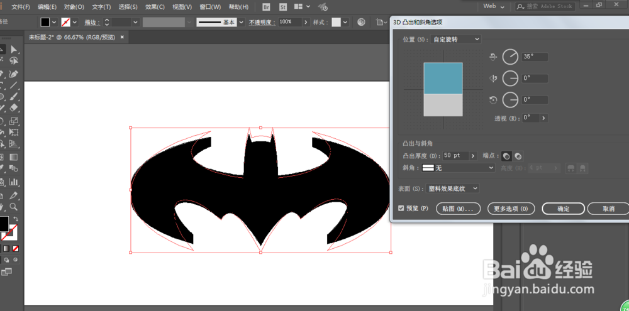The width and height of the screenshot is (629, 311).
Task: Select the Eraser tool
Action: (14, 108)
